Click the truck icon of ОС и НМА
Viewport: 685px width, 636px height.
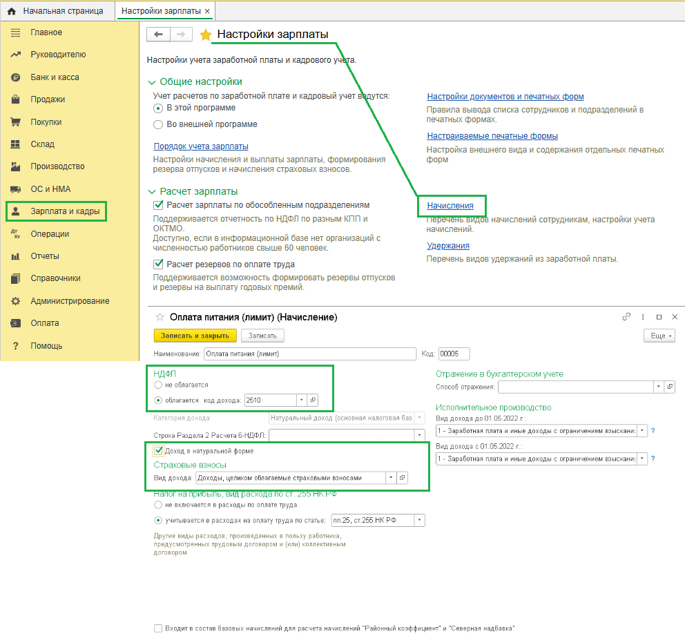pos(15,189)
